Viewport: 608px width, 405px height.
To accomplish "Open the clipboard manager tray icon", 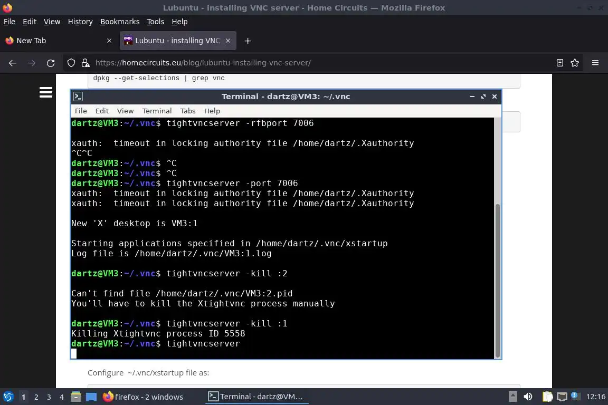I will (x=547, y=397).
